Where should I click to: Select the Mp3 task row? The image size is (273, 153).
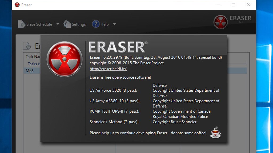pos(30,71)
